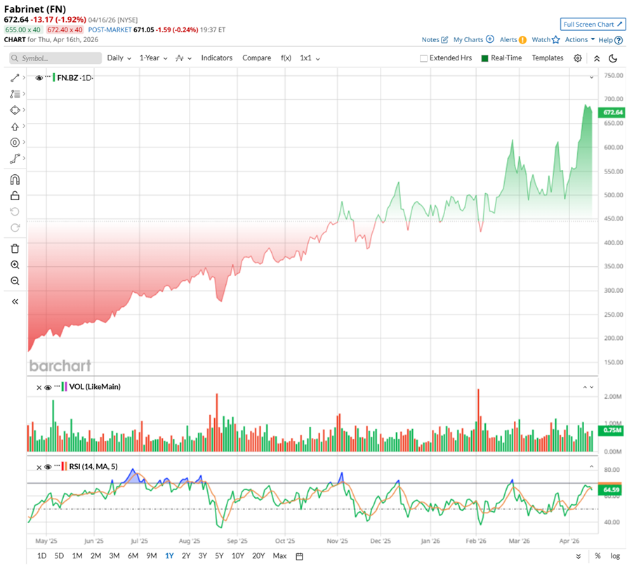Open chart settings gear icon
634x566 pixels.
pyautogui.click(x=578, y=58)
